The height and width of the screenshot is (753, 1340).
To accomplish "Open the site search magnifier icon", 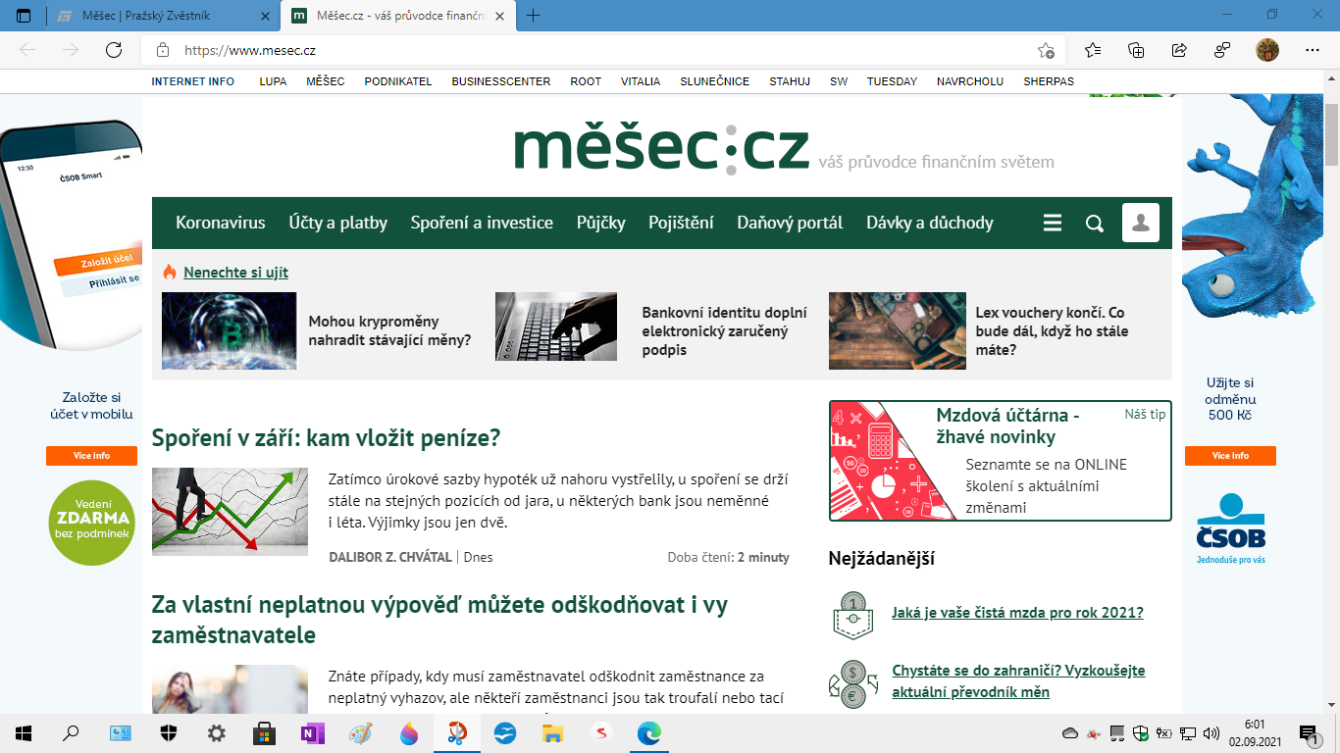I will tap(1094, 223).
